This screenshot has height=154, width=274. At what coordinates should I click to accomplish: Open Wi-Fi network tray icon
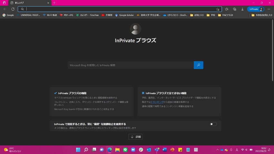[x=242, y=149]
